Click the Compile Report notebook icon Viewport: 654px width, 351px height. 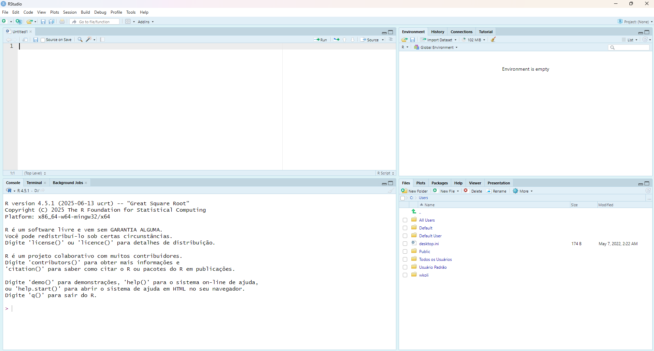[102, 40]
